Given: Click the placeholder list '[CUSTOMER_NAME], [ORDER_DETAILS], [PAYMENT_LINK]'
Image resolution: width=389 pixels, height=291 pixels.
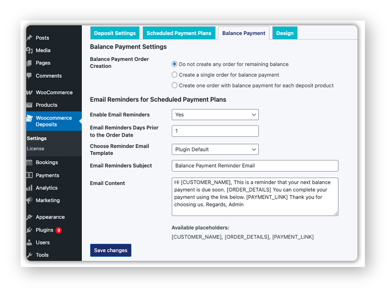Looking at the screenshot, I should pyautogui.click(x=242, y=237).
